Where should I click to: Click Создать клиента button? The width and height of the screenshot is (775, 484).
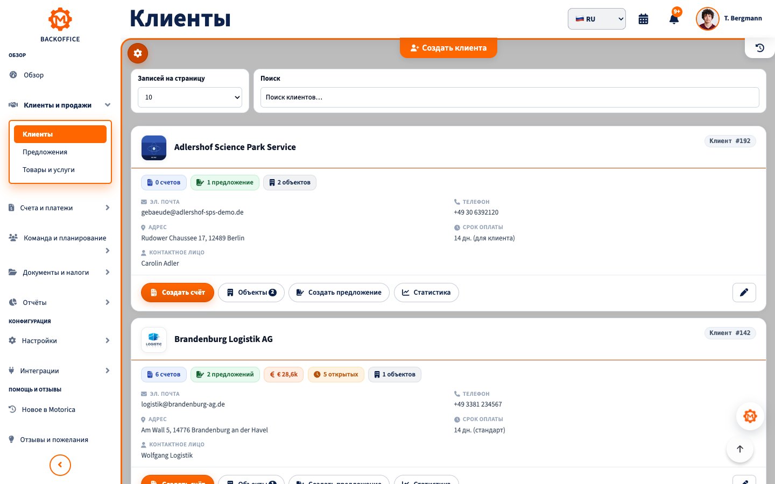click(448, 48)
